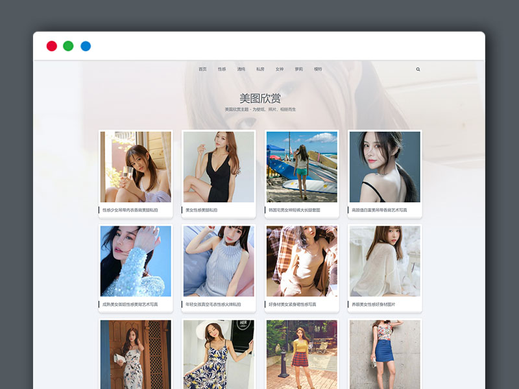
Task: Click the blue window dot
Action: (86, 46)
